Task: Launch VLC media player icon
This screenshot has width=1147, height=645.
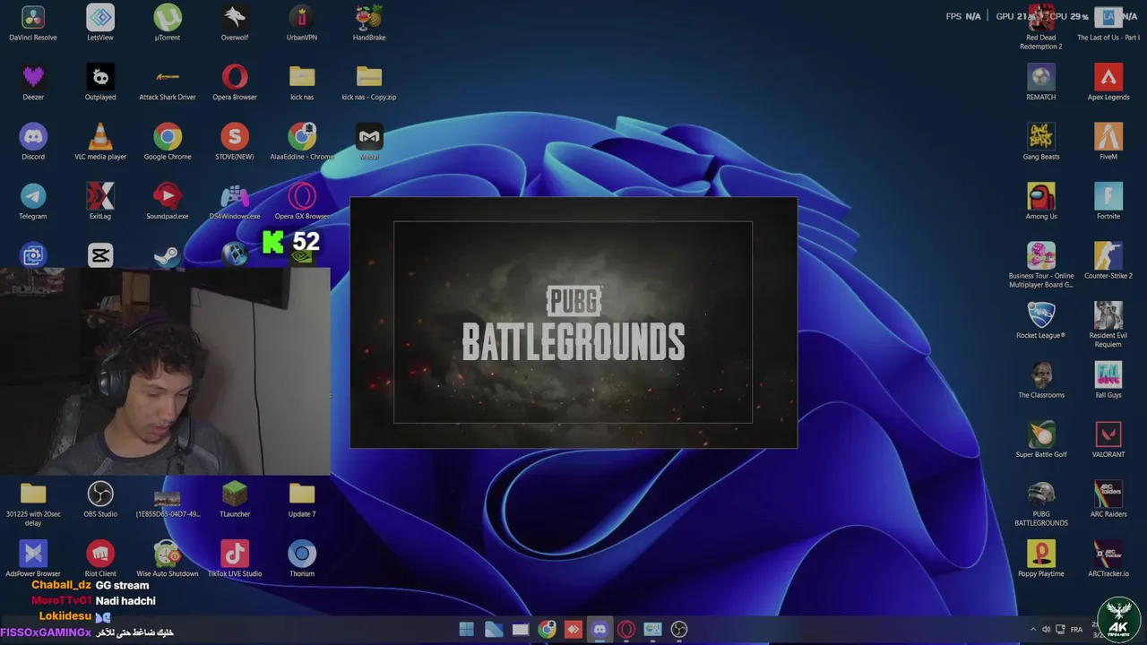Action: tap(100, 142)
